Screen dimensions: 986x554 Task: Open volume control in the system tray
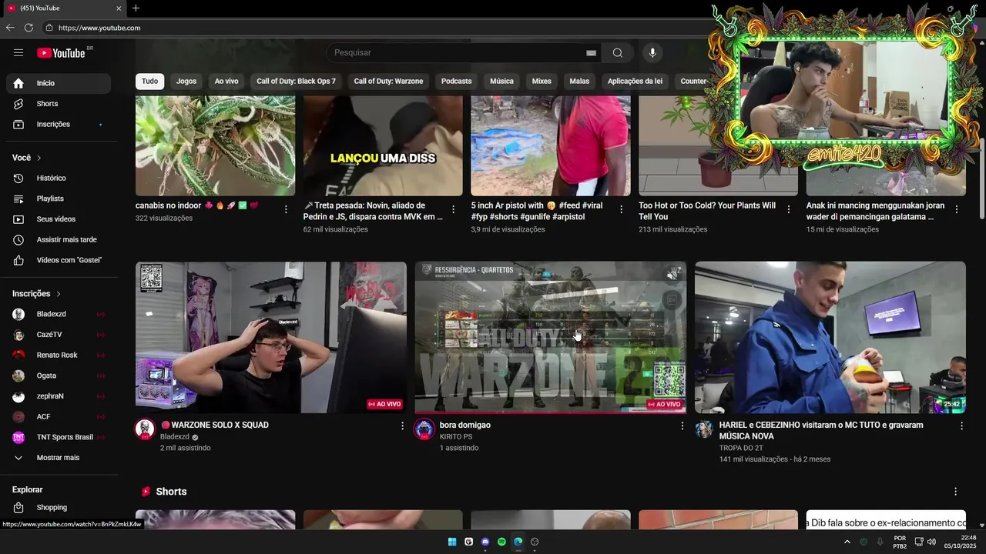click(931, 542)
